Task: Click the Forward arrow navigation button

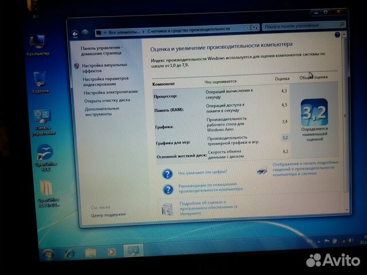Action: tap(85, 33)
